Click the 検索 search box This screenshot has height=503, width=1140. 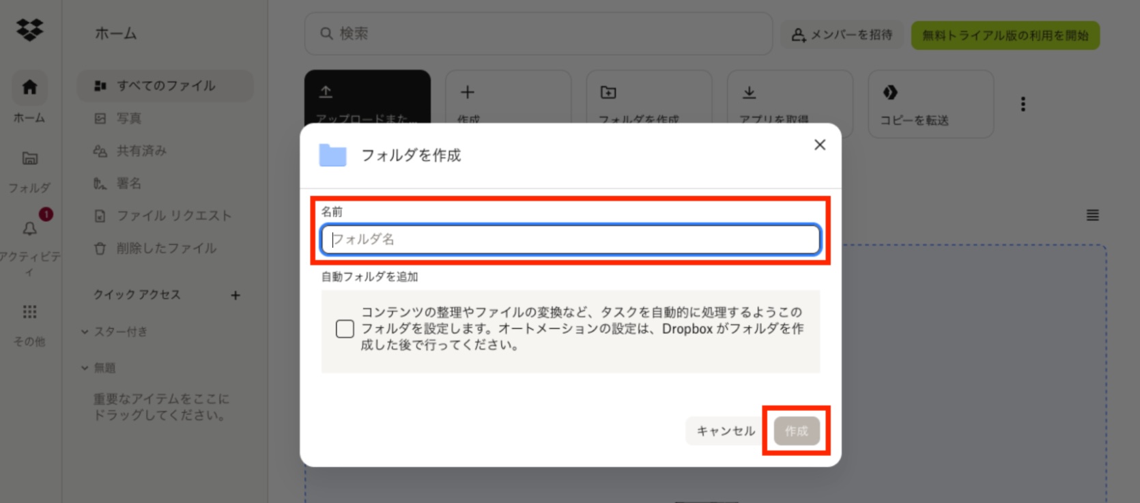tap(538, 33)
